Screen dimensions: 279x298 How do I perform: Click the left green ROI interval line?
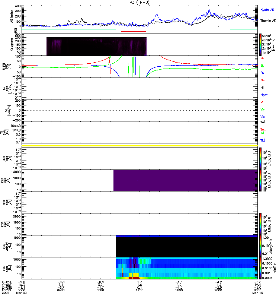click(x=69, y=29)
